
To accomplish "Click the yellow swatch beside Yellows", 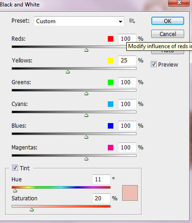I will 111,61.
